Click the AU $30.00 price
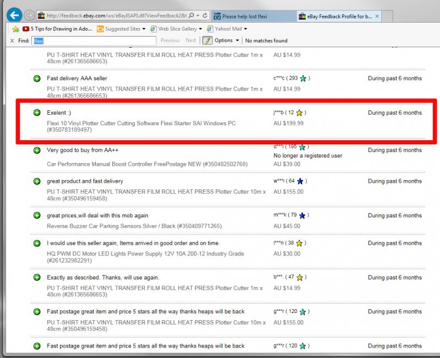This screenshot has height=358, width=440. 287,254
